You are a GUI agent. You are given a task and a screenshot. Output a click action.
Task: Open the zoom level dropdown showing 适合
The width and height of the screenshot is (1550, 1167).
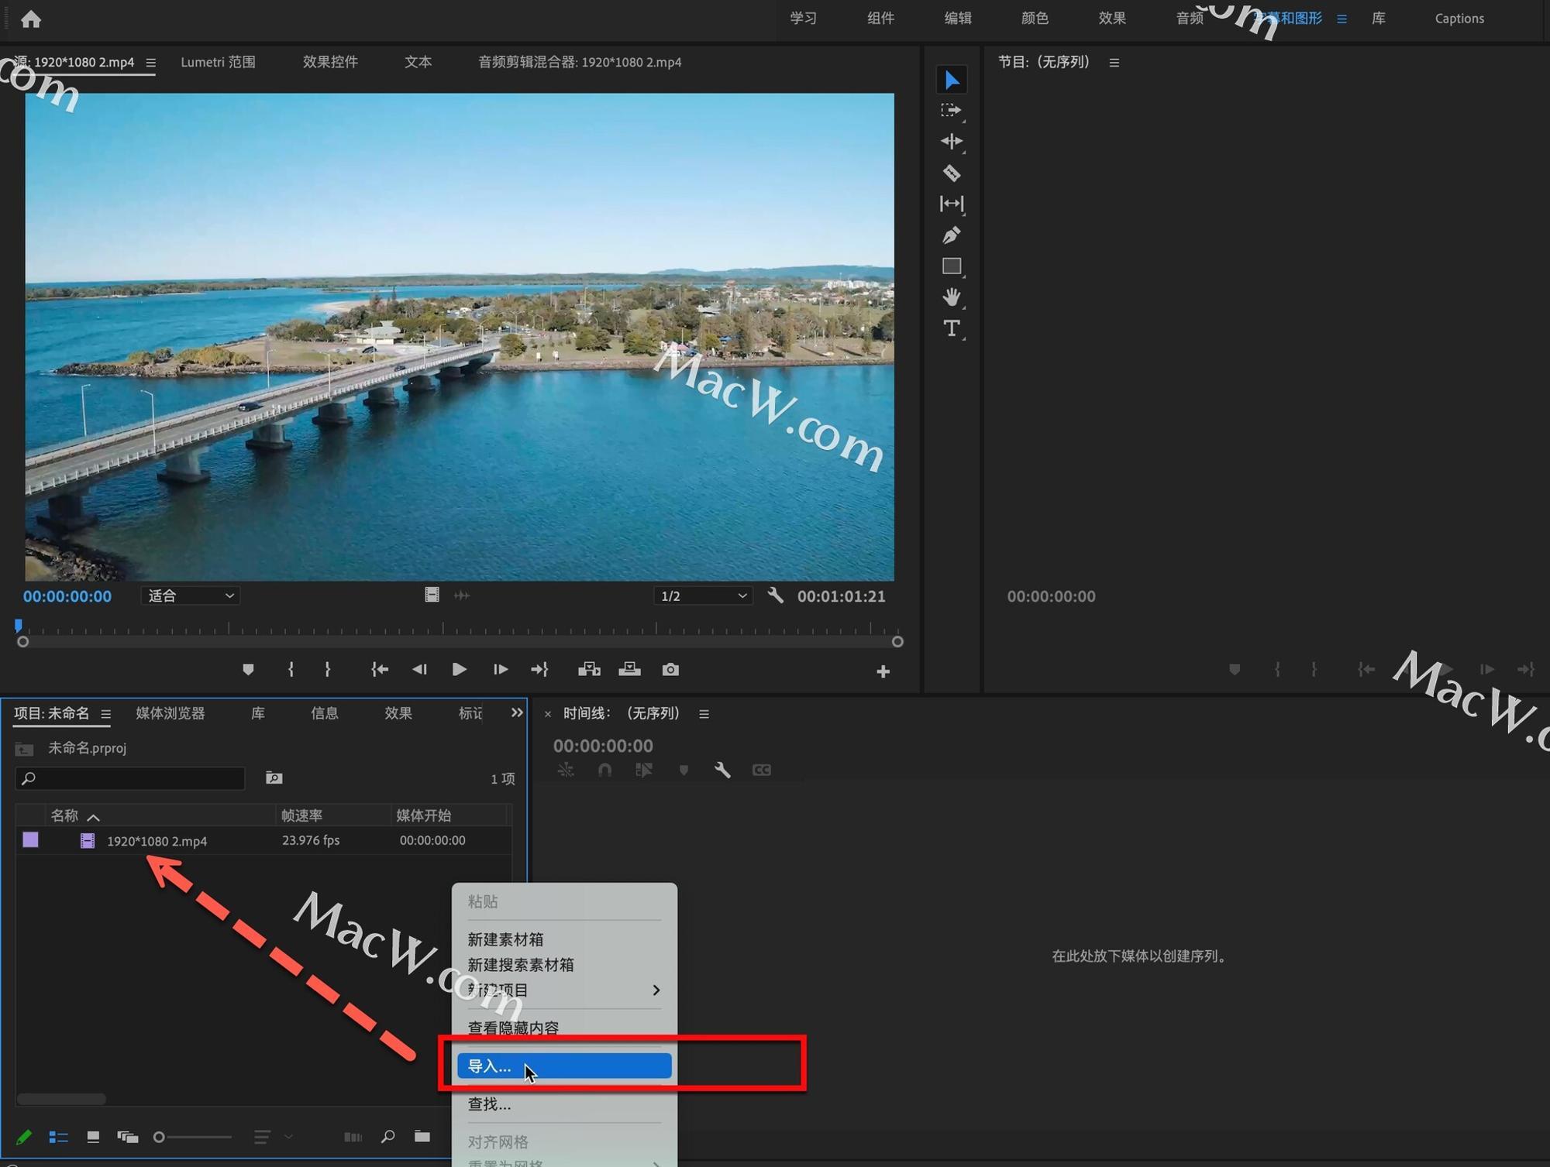[x=191, y=596]
